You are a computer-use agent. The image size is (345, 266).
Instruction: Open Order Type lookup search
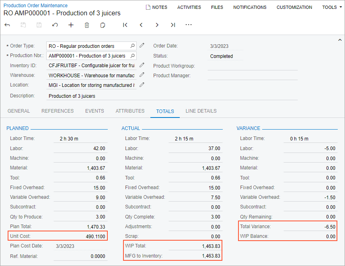133,46
